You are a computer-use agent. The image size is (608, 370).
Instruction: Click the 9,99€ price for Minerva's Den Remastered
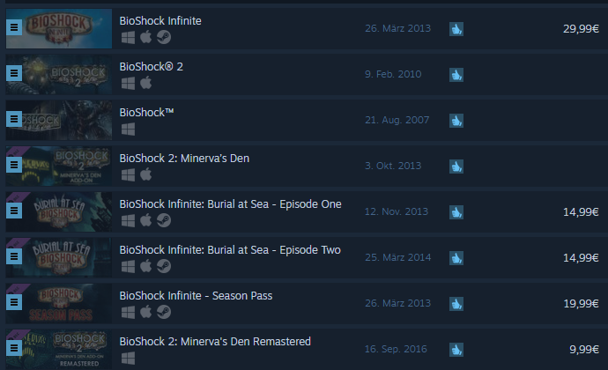point(584,349)
